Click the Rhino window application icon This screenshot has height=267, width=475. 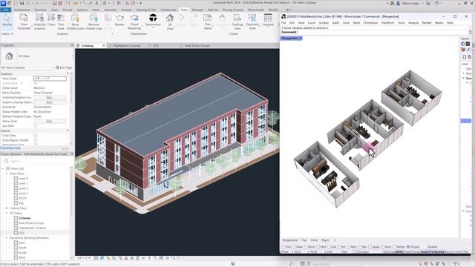[284, 16]
